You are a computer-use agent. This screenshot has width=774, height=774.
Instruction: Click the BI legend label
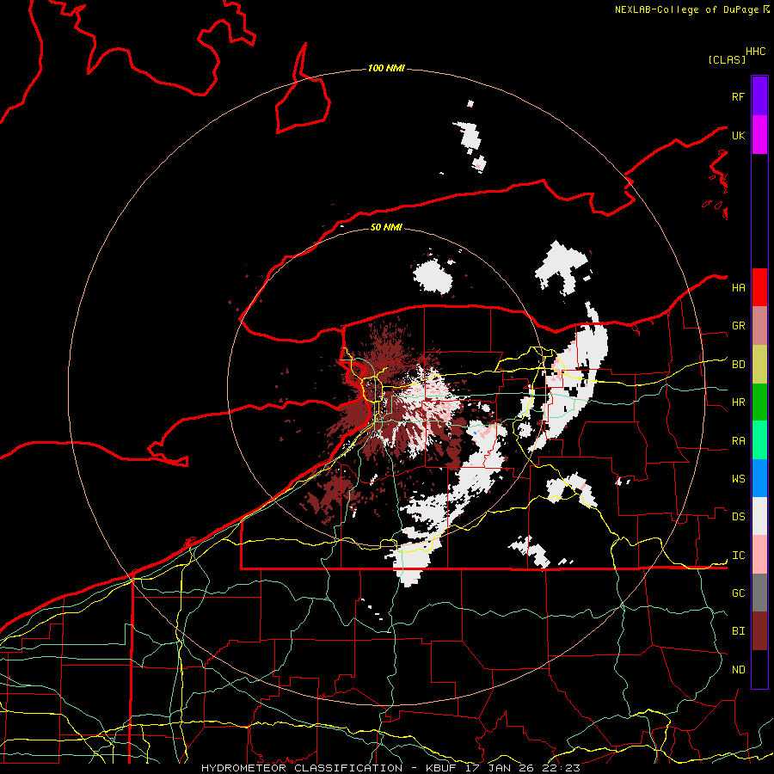738,631
